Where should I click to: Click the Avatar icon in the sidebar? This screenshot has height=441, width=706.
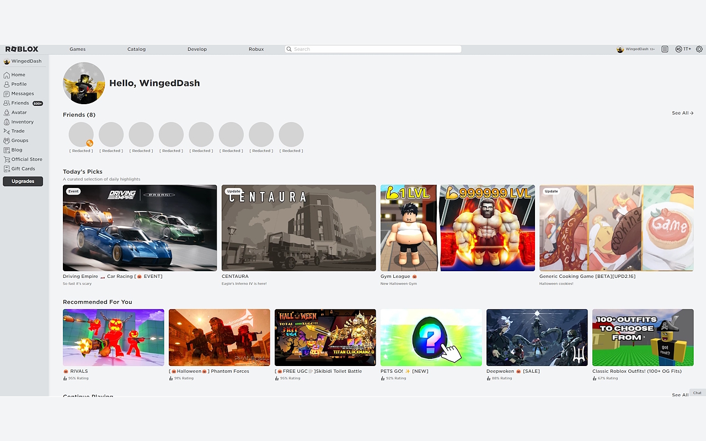(6, 112)
